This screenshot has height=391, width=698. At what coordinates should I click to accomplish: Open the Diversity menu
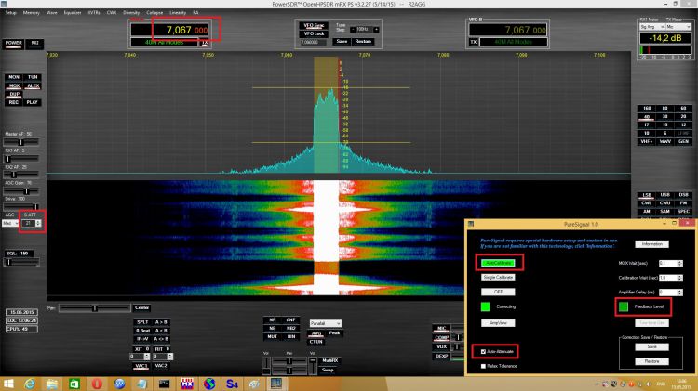(131, 12)
